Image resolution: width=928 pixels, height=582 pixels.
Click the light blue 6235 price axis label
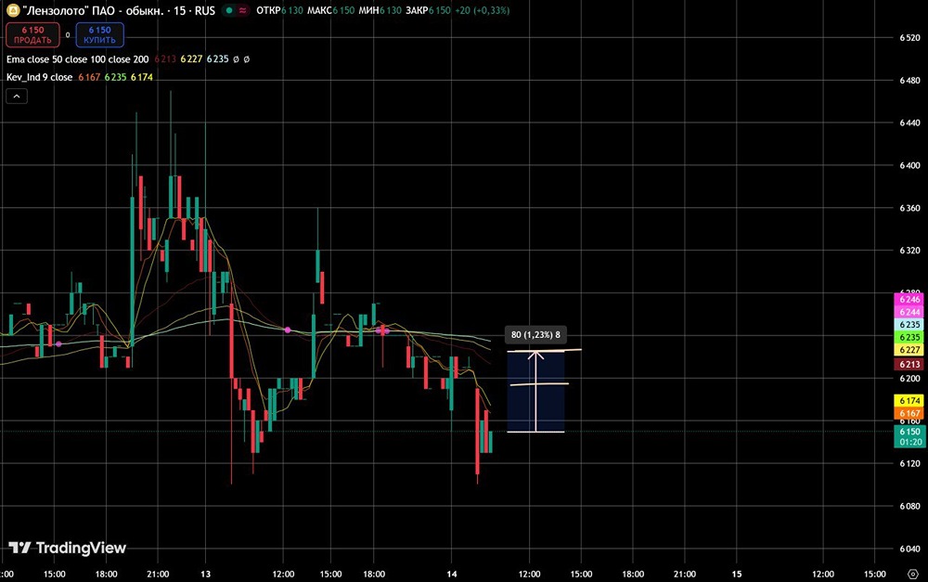pyautogui.click(x=909, y=325)
